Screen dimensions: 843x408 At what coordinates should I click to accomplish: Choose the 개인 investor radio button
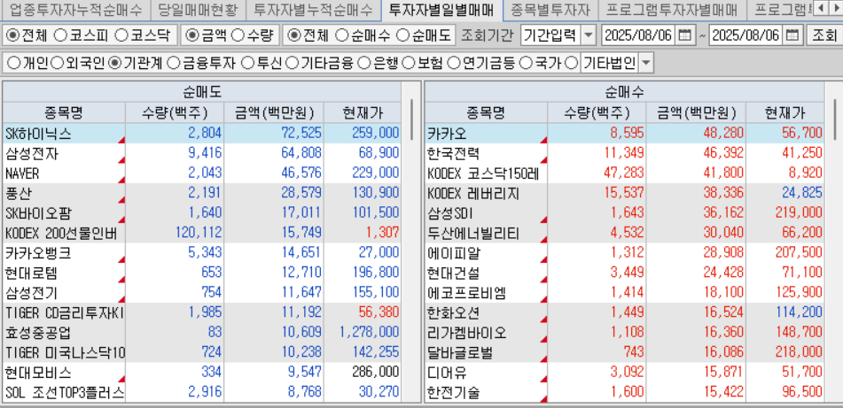point(13,64)
